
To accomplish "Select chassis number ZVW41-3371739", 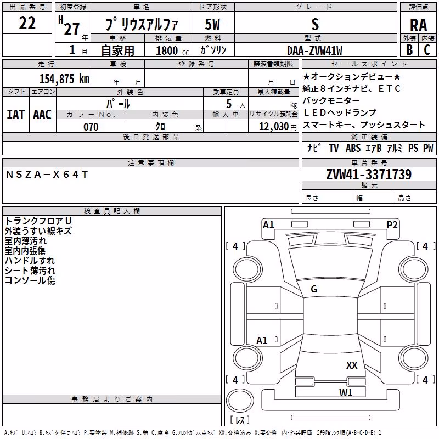I will tap(369, 174).
